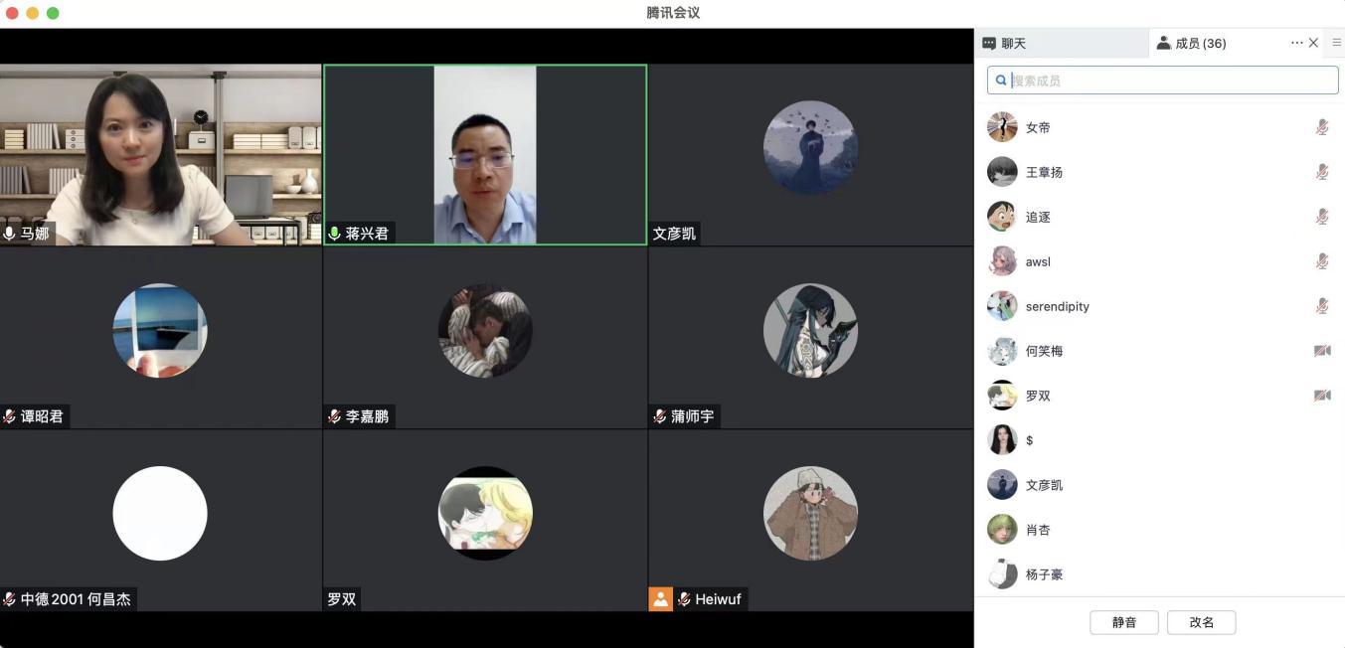Viewport: 1345px width, 648px height.
Task: Click the name 追逐 in member list
Action: point(1038,217)
